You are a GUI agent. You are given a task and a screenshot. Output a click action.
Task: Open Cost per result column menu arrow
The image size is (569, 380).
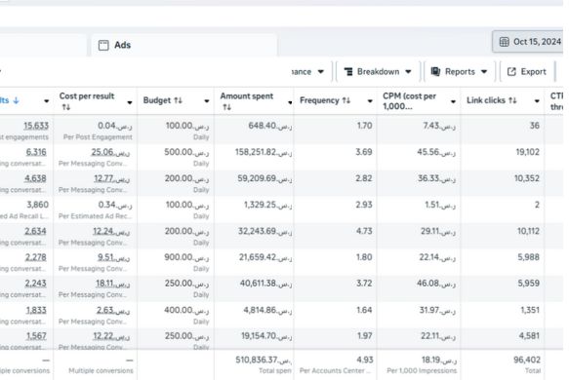tap(130, 103)
